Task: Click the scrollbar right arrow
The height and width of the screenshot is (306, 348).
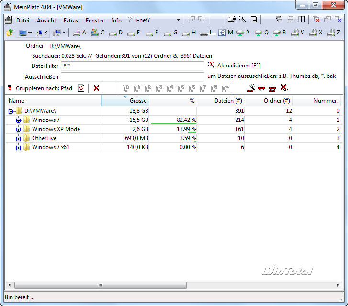Action: (x=338, y=285)
